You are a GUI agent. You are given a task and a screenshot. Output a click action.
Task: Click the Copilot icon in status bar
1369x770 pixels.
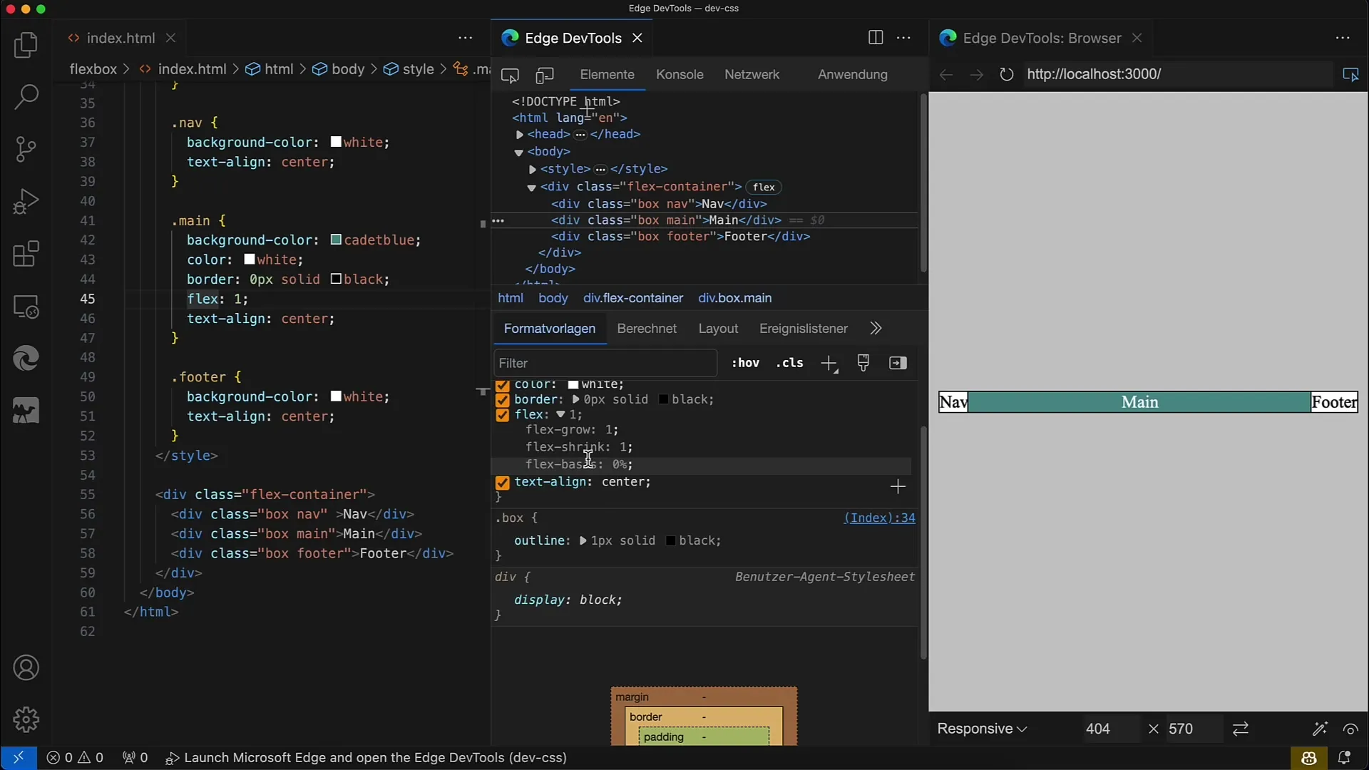tap(1309, 758)
